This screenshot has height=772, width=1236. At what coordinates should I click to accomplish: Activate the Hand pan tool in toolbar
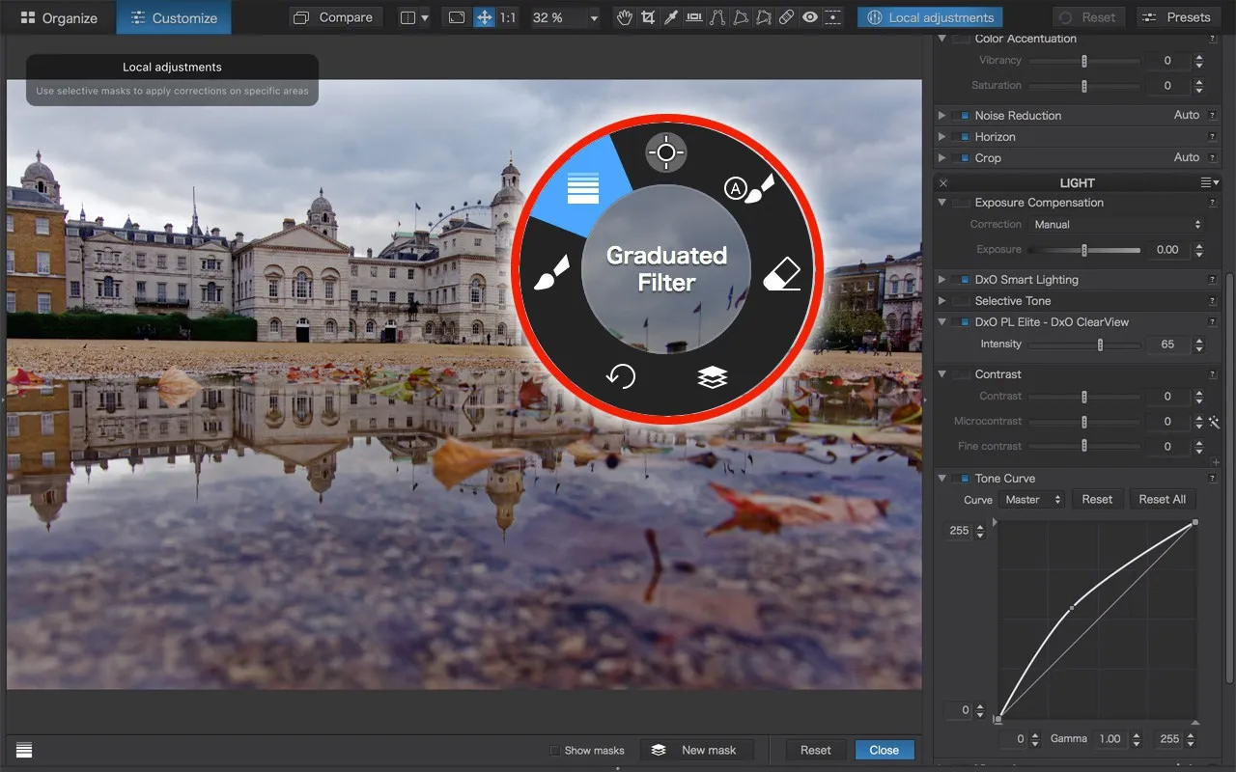tap(625, 17)
